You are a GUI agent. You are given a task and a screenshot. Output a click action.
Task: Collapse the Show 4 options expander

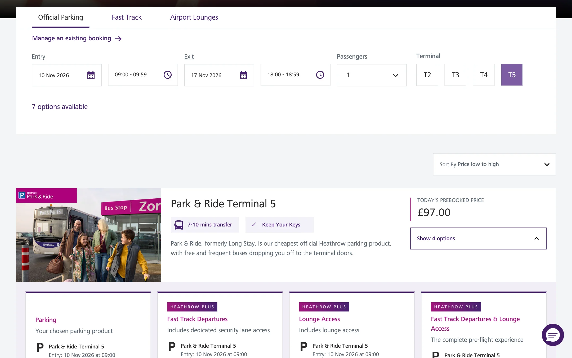pos(478,238)
